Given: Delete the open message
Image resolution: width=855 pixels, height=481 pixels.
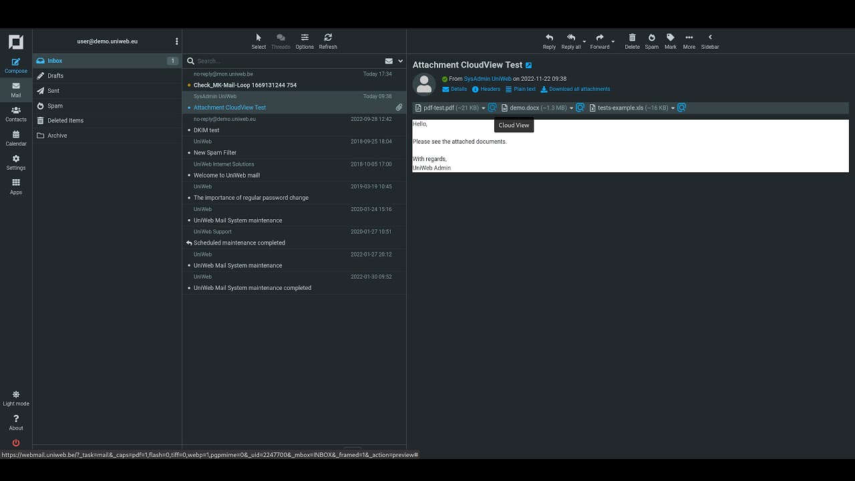Looking at the screenshot, I should [x=632, y=41].
